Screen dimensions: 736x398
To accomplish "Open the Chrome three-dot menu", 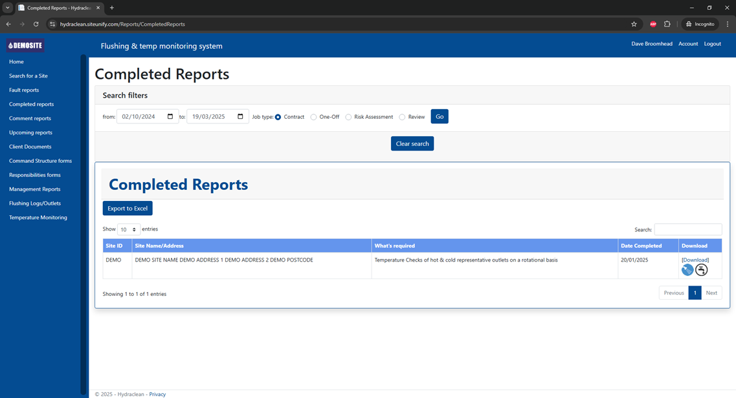I will [x=728, y=25].
